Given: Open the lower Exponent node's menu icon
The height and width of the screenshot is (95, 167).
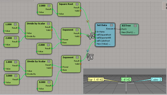Looking at the screenshot, I should coord(77,57).
